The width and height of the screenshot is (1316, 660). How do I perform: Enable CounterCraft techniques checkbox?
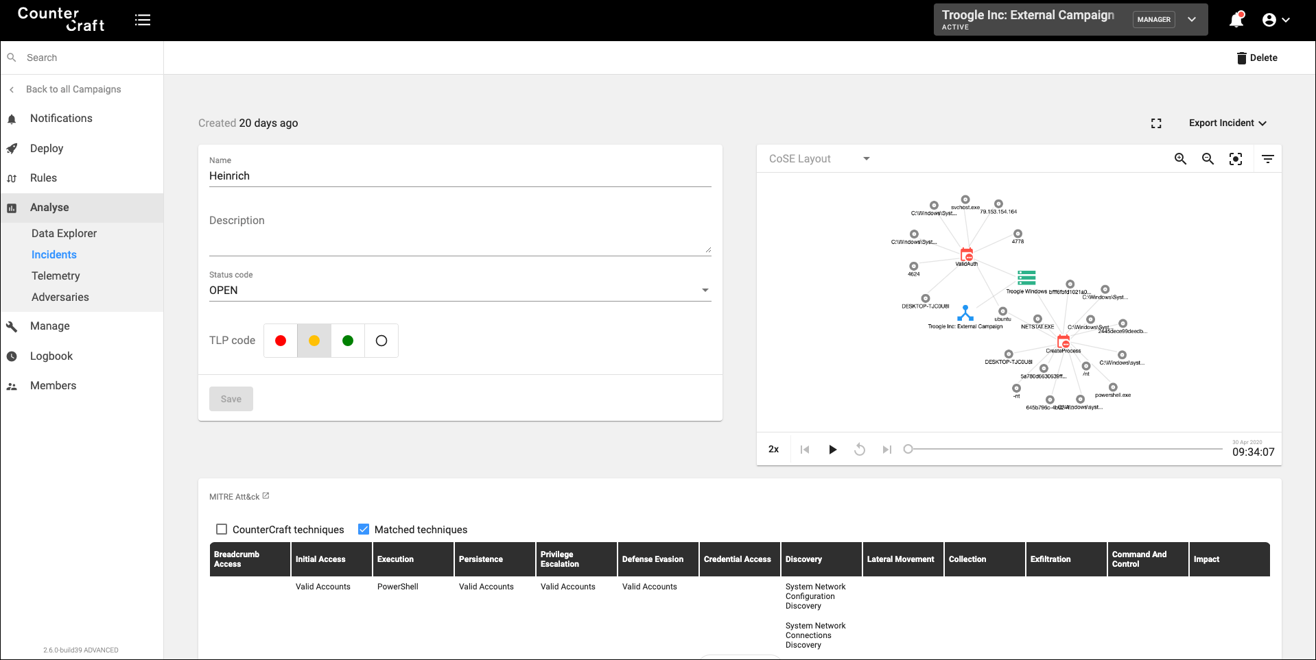coord(222,529)
